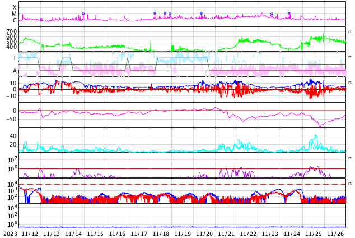Click the "10⁰" axis label
The image size is (355, 238).
tap(12, 225)
